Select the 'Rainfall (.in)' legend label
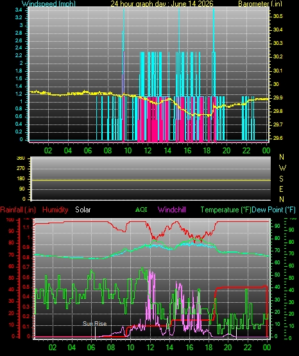Screen dimensions: 299x356 click(18, 210)
